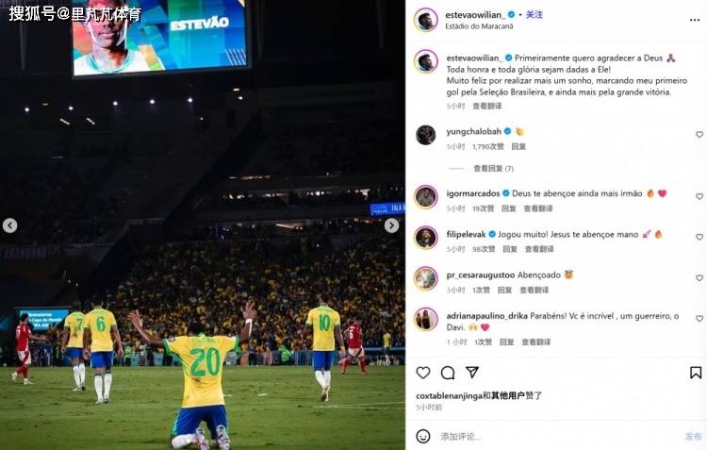Open comments with the speech bubble icon
Screen dimensions: 707x450
(x=448, y=373)
